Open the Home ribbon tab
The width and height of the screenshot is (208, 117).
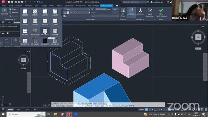(x=4, y=6)
